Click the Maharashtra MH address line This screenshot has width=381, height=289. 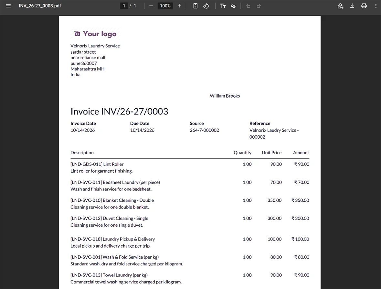[x=88, y=69]
